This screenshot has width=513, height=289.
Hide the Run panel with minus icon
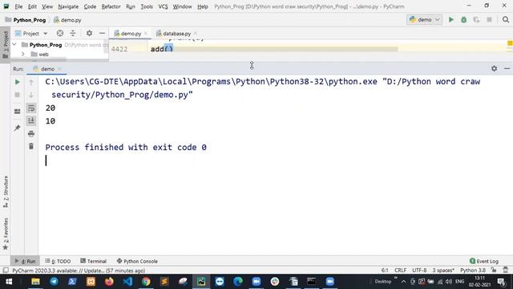pyautogui.click(x=507, y=68)
